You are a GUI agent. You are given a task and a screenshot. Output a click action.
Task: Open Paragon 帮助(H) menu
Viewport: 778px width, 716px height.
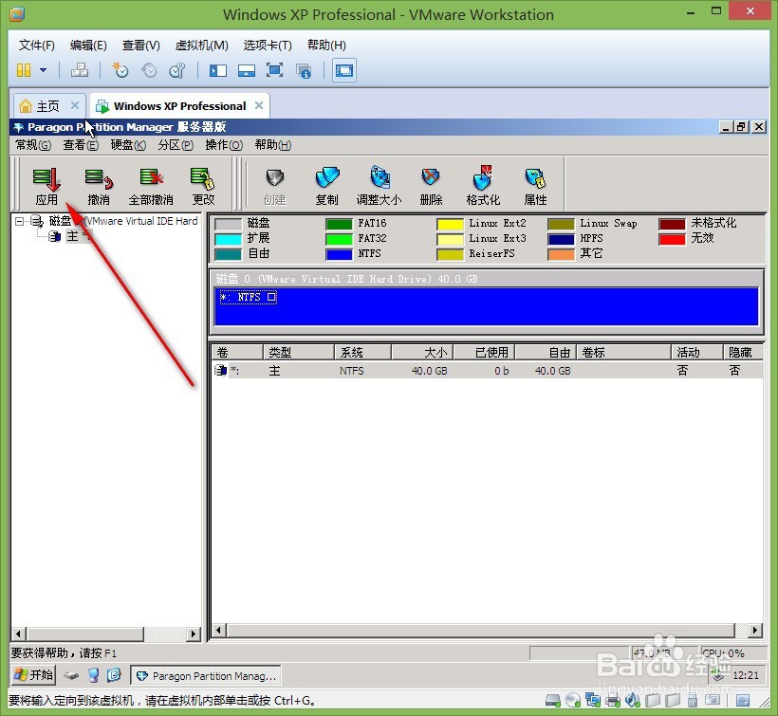coord(272,145)
